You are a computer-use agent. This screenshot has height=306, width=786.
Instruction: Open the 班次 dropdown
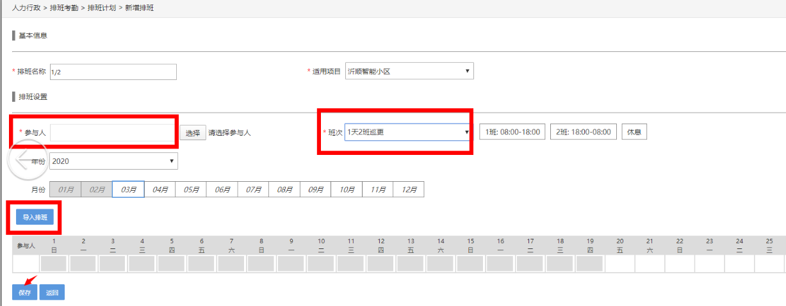coord(409,132)
